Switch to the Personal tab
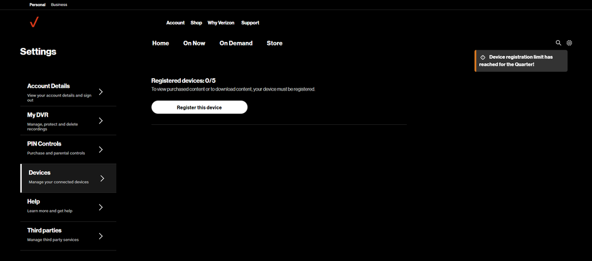 37,5
